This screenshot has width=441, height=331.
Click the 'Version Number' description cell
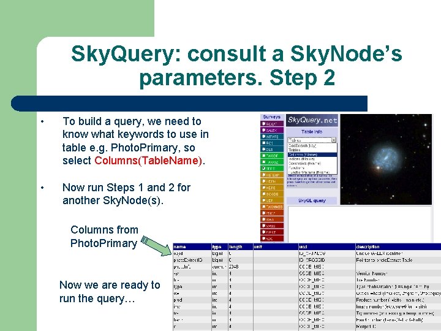point(398,273)
